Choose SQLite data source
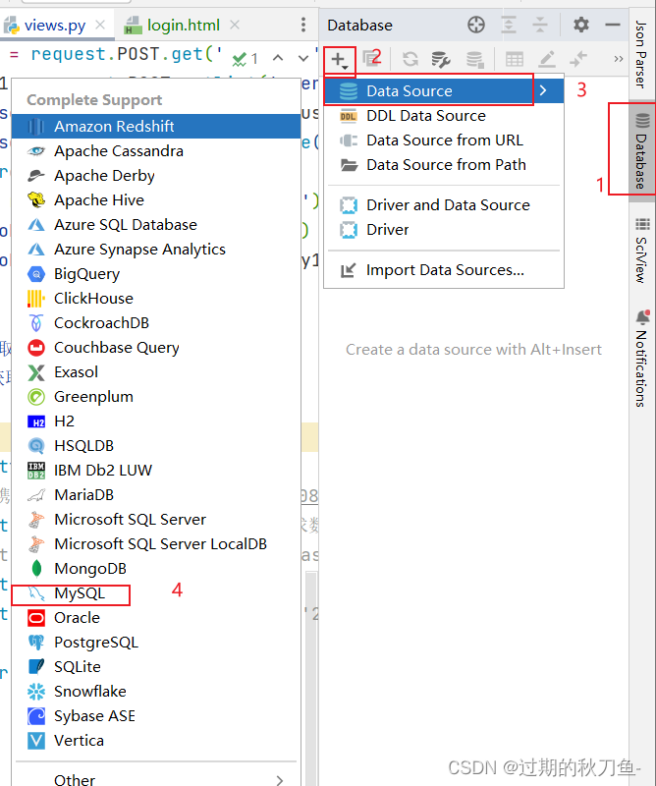Viewport: 656px width, 786px height. coord(156,667)
